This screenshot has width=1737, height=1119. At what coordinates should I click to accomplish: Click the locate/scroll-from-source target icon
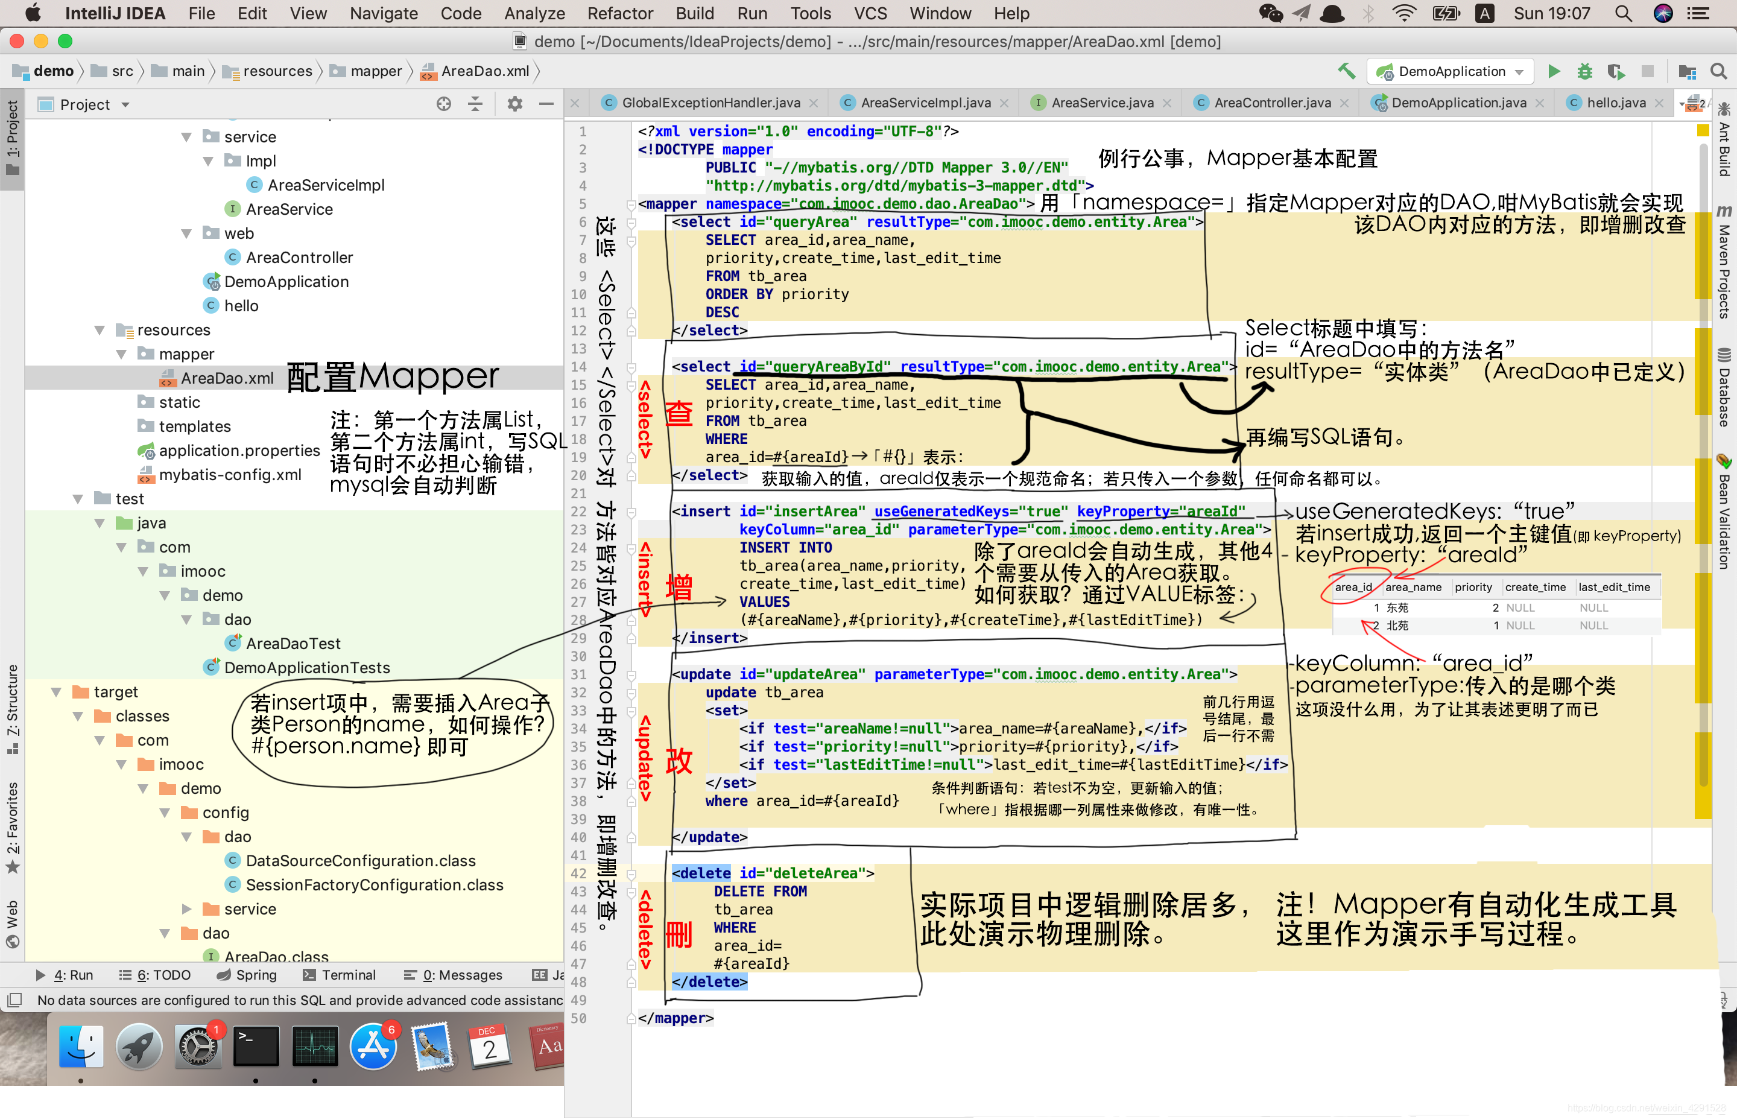click(x=443, y=104)
